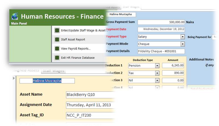This screenshot has width=219, height=126.
Task: Click the Additional Notes label
Action: click(x=202, y=59)
